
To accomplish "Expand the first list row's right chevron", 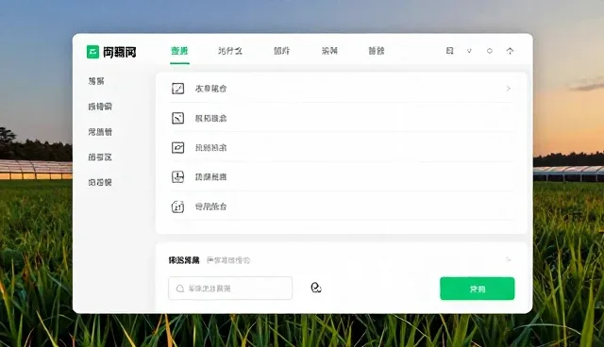I will (x=509, y=89).
